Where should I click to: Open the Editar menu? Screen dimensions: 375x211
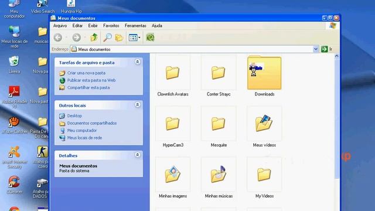77,26
